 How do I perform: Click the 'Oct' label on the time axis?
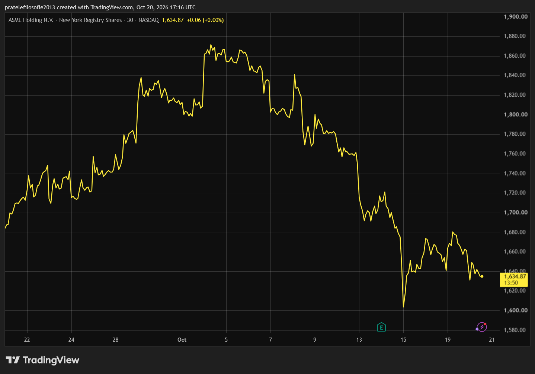click(182, 339)
